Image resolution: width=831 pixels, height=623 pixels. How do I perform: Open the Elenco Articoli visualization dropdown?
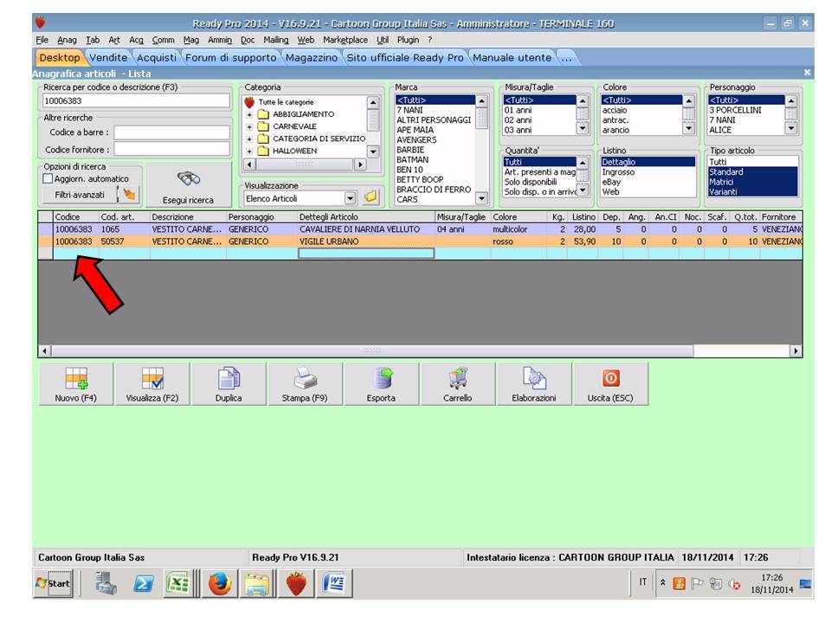pos(350,198)
